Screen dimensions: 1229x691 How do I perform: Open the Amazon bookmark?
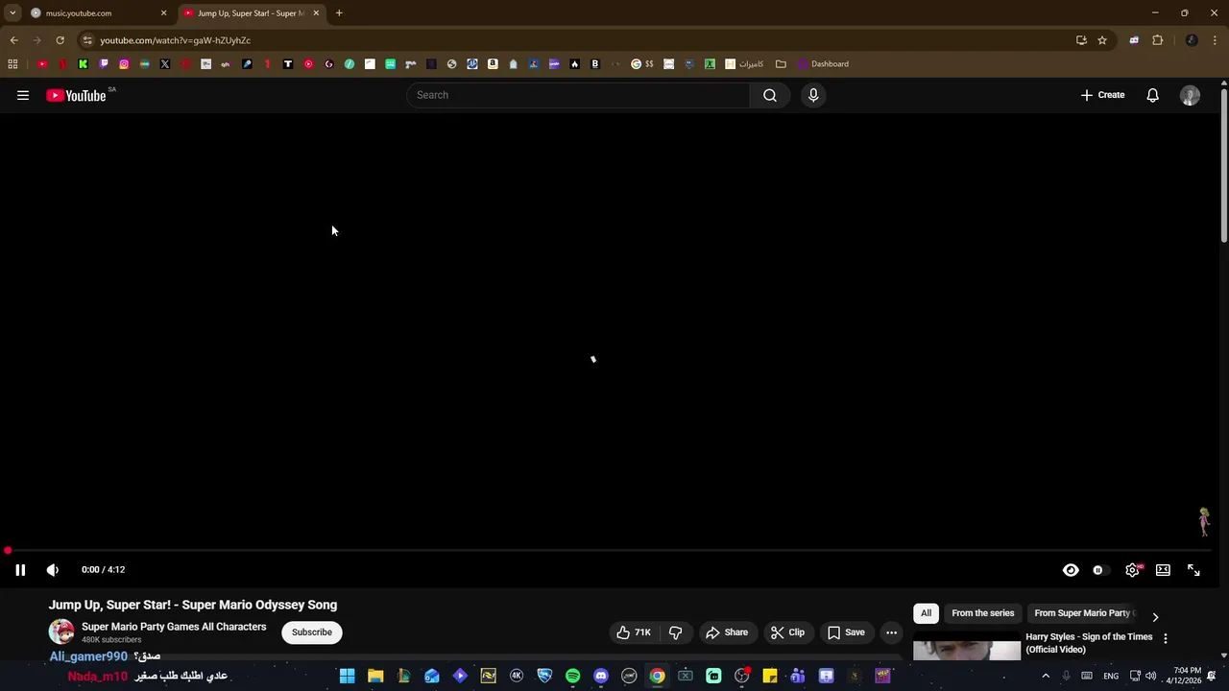pyautogui.click(x=493, y=64)
